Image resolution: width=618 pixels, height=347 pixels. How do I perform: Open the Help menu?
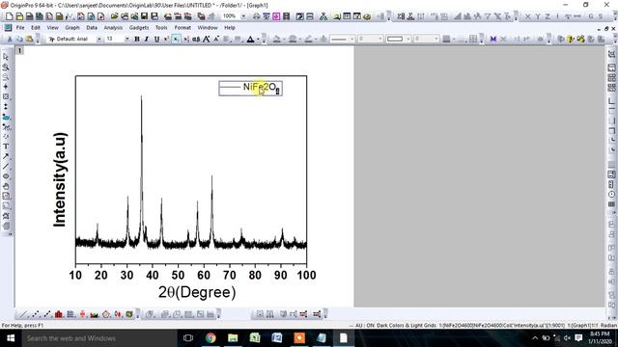[230, 28]
